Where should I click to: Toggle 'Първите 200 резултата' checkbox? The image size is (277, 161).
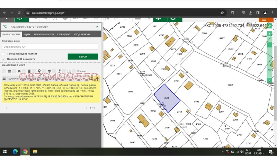3,59
